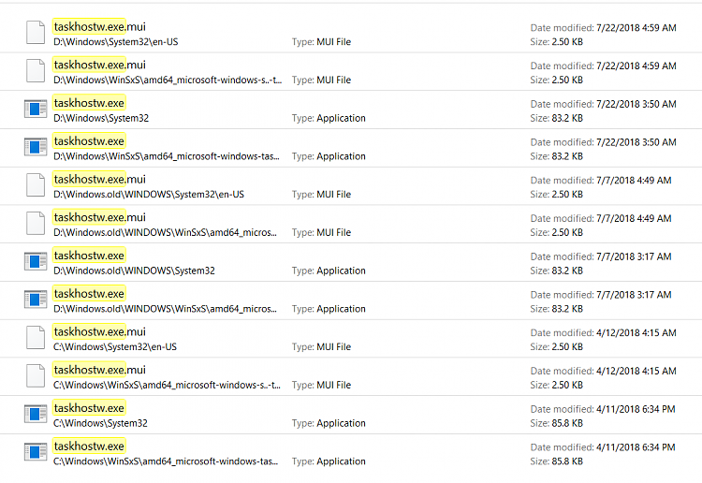This screenshot has height=483, width=702.
Task: Click Type: Application of D:\Windows\System32 row
Action: [x=329, y=118]
